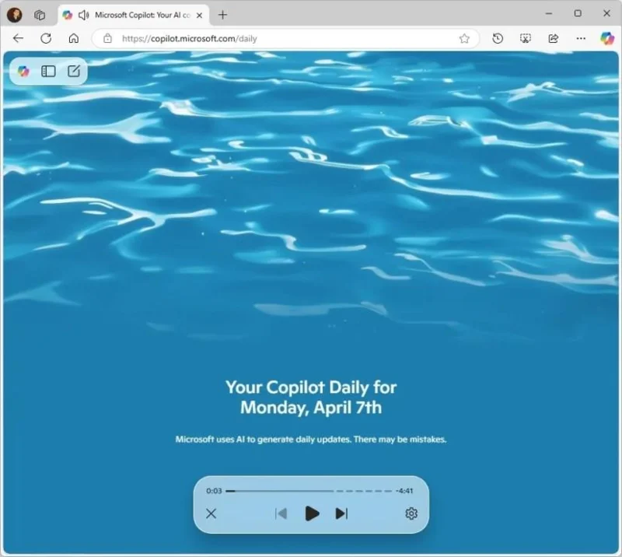
Task: Close the Microsoft Copilot tab
Action: pos(200,15)
